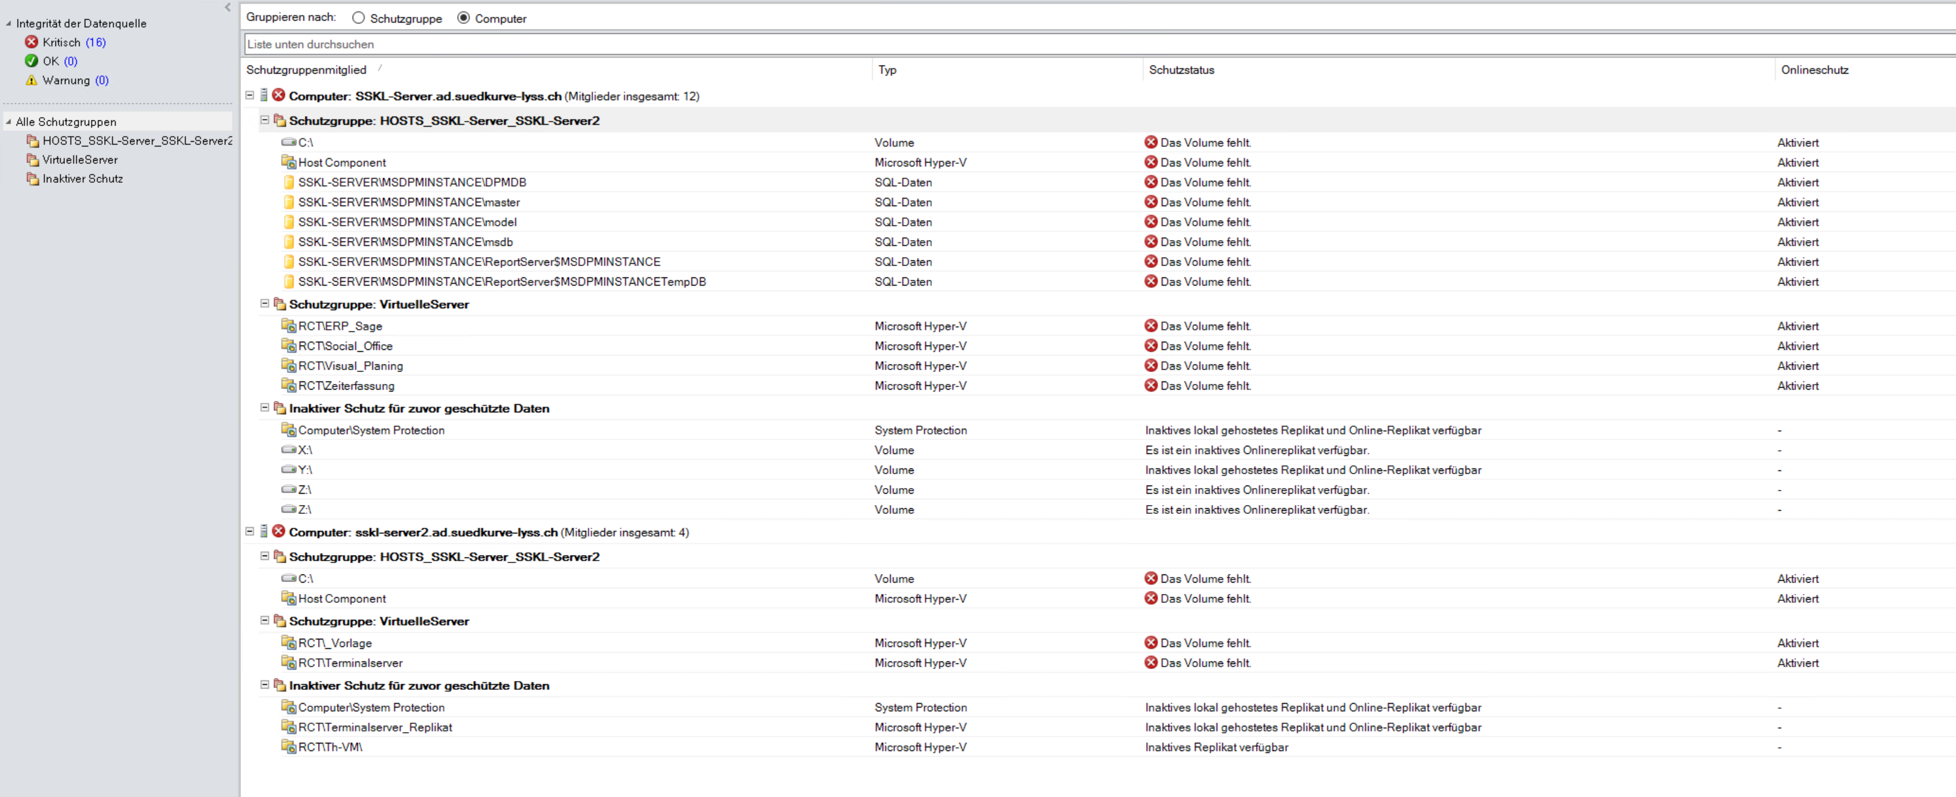Click the Hyper-V icon beside RCT\Social_Office
The height and width of the screenshot is (797, 1956).
click(288, 346)
